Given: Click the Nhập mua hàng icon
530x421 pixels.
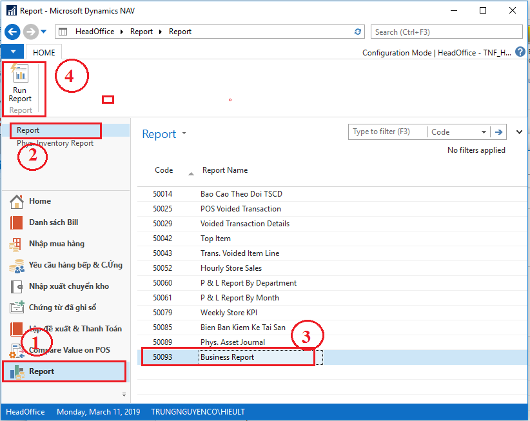Looking at the screenshot, I should point(15,244).
